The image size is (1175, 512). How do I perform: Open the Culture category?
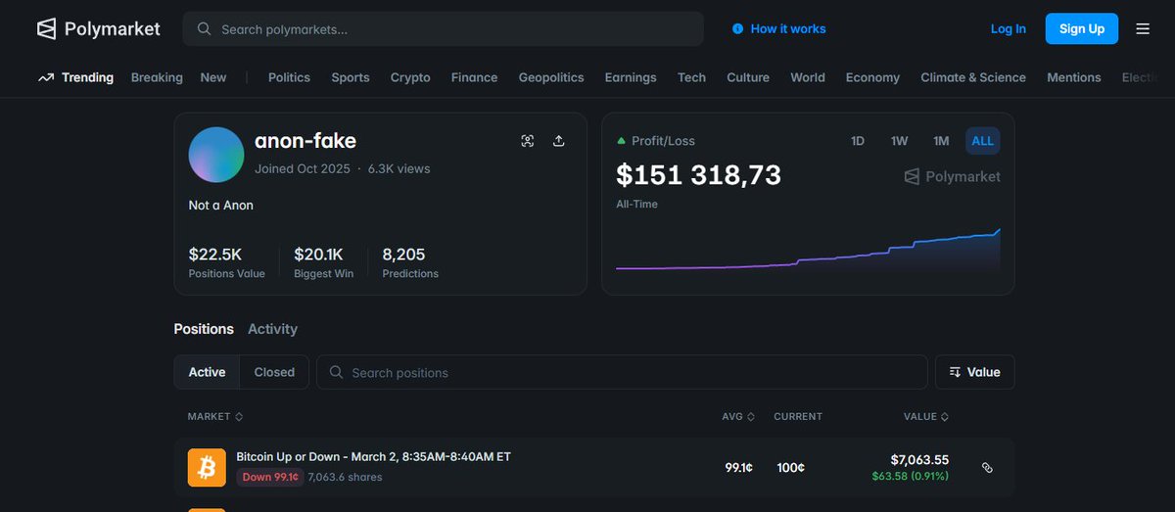748,77
